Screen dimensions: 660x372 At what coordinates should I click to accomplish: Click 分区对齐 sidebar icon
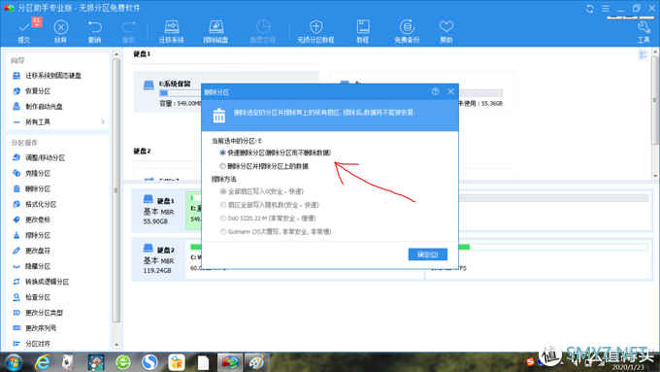16,344
